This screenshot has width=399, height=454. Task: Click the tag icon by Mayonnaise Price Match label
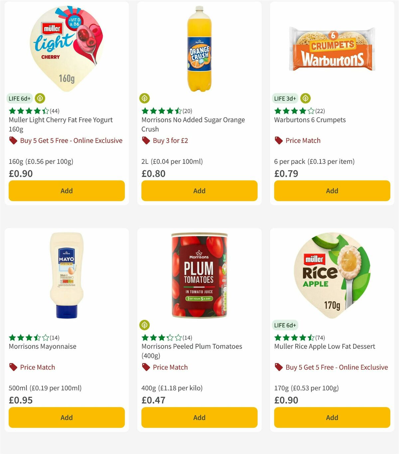tap(13, 367)
